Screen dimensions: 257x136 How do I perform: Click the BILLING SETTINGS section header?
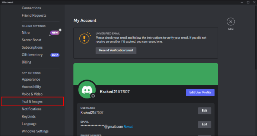(34, 26)
